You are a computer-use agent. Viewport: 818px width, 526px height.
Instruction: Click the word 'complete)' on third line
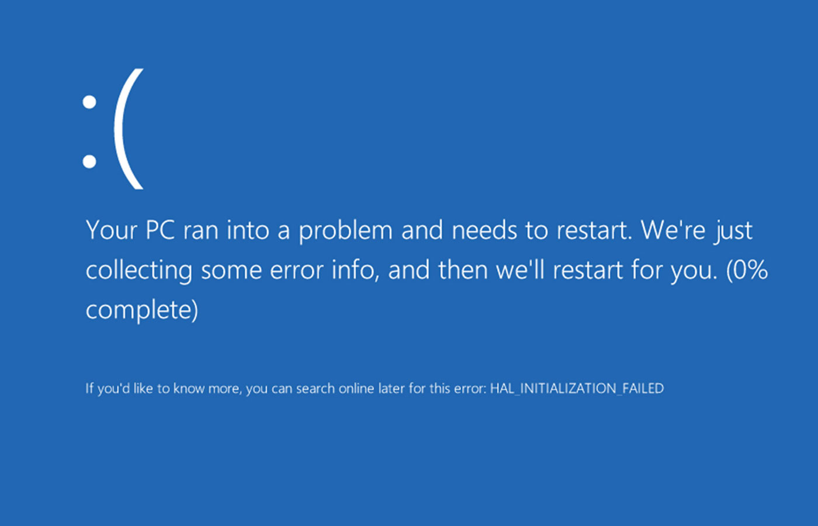pos(142,310)
